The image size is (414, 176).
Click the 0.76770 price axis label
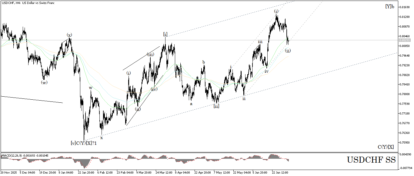[x=405, y=123]
